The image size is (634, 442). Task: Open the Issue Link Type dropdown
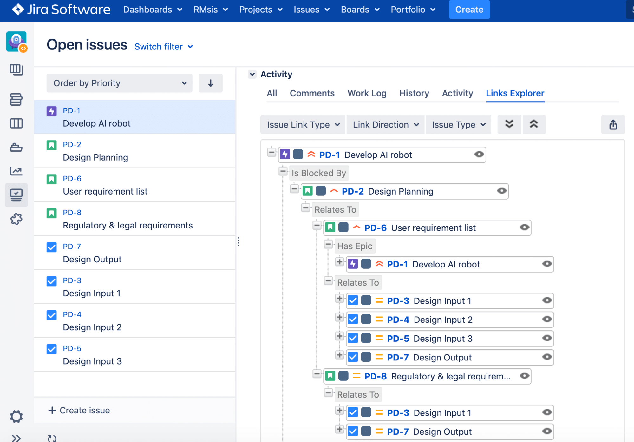tap(303, 125)
